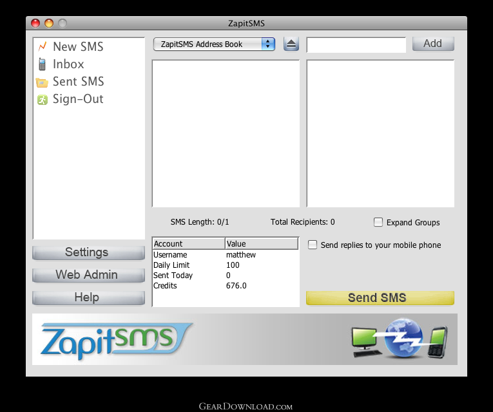
Task: Launch Web Admin
Action: (x=88, y=275)
